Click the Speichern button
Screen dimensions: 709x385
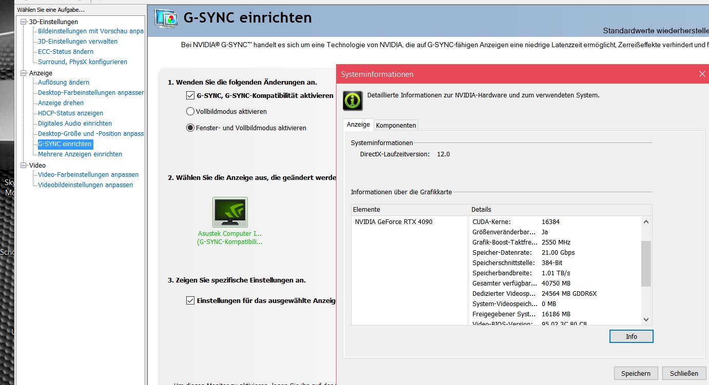[636, 373]
